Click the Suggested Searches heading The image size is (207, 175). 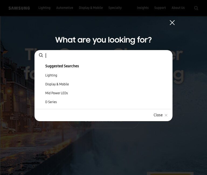pos(62,66)
